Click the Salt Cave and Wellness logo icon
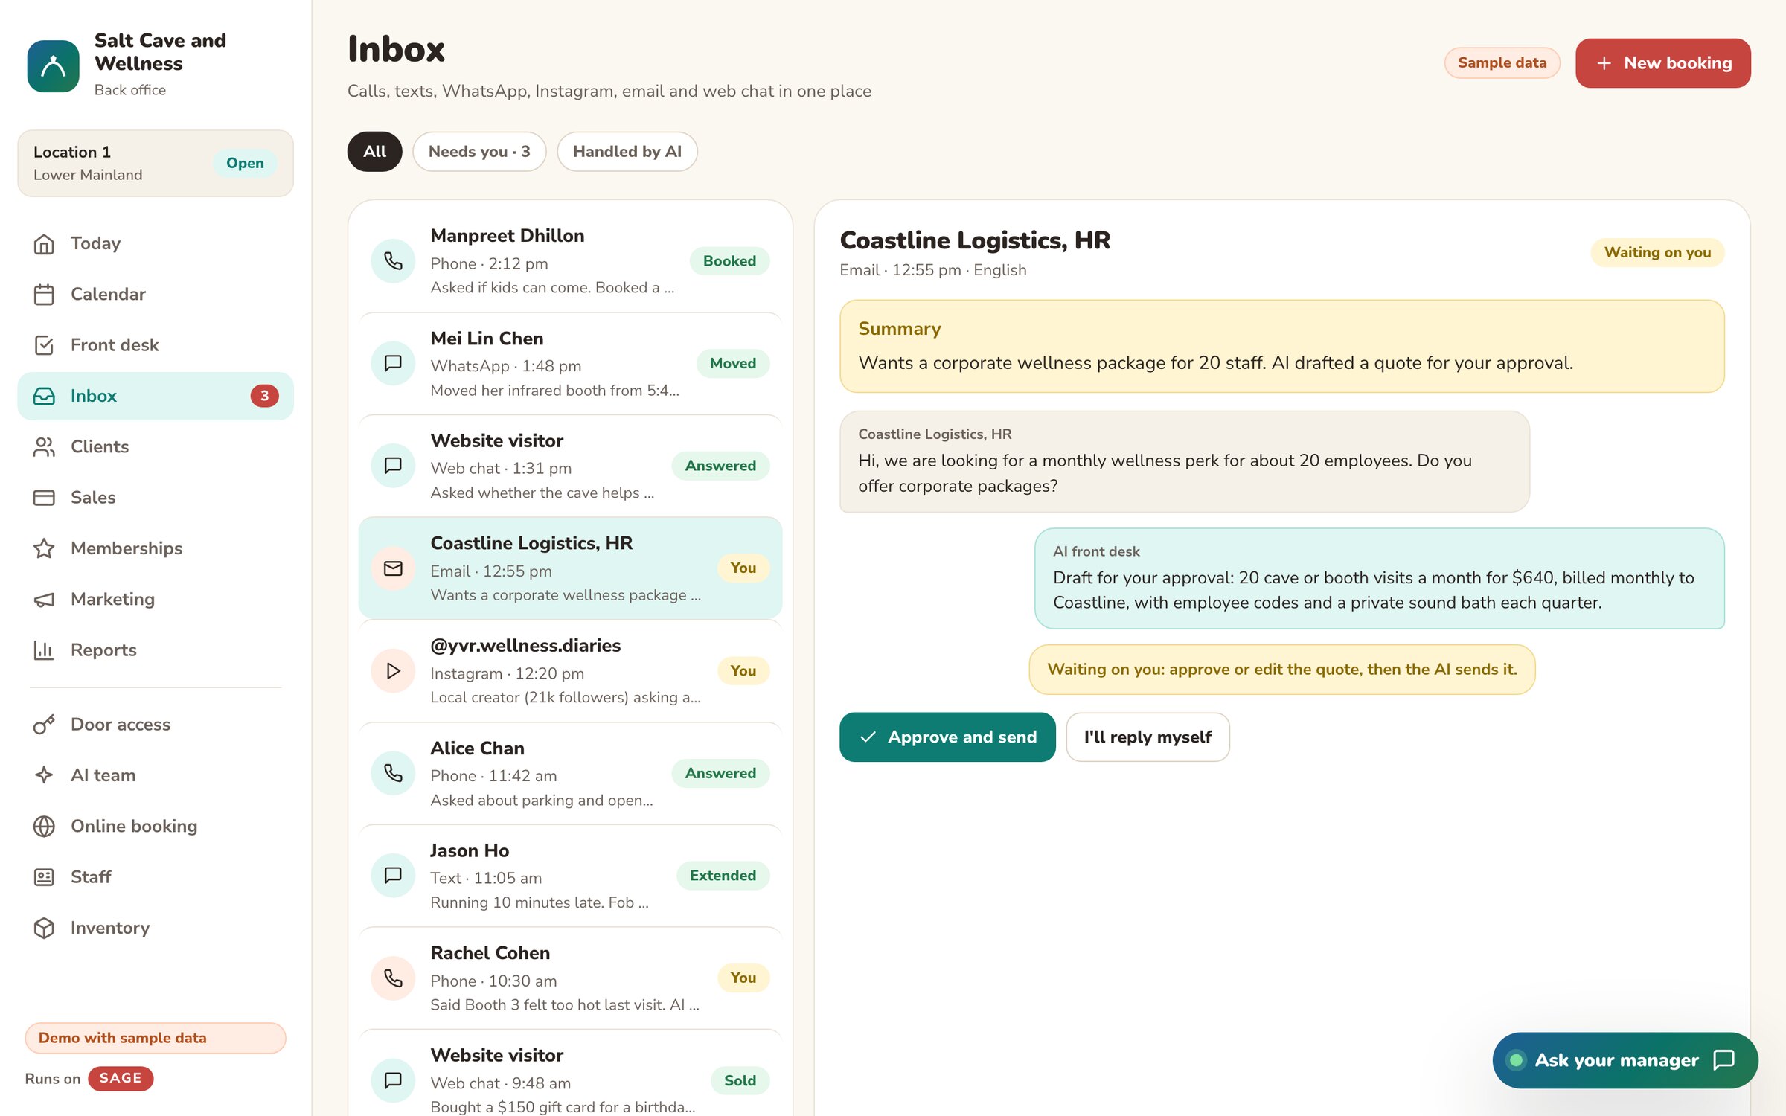Viewport: 1786px width, 1116px height. click(53, 65)
